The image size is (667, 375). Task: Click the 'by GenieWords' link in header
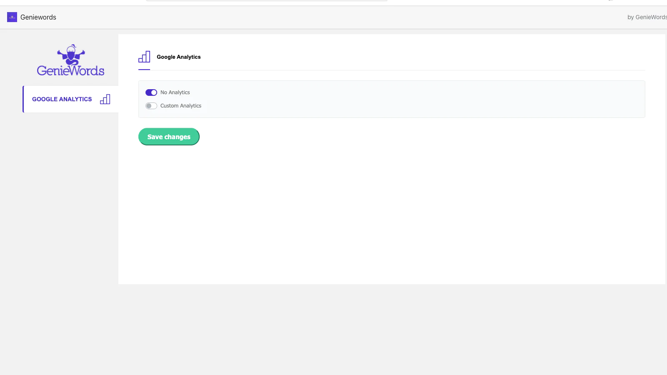pos(647,17)
